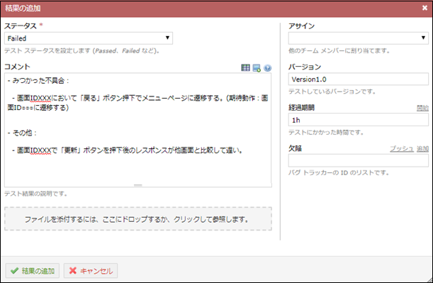Click the dialog corner resize grip
433x283 pixels.
click(x=429, y=279)
